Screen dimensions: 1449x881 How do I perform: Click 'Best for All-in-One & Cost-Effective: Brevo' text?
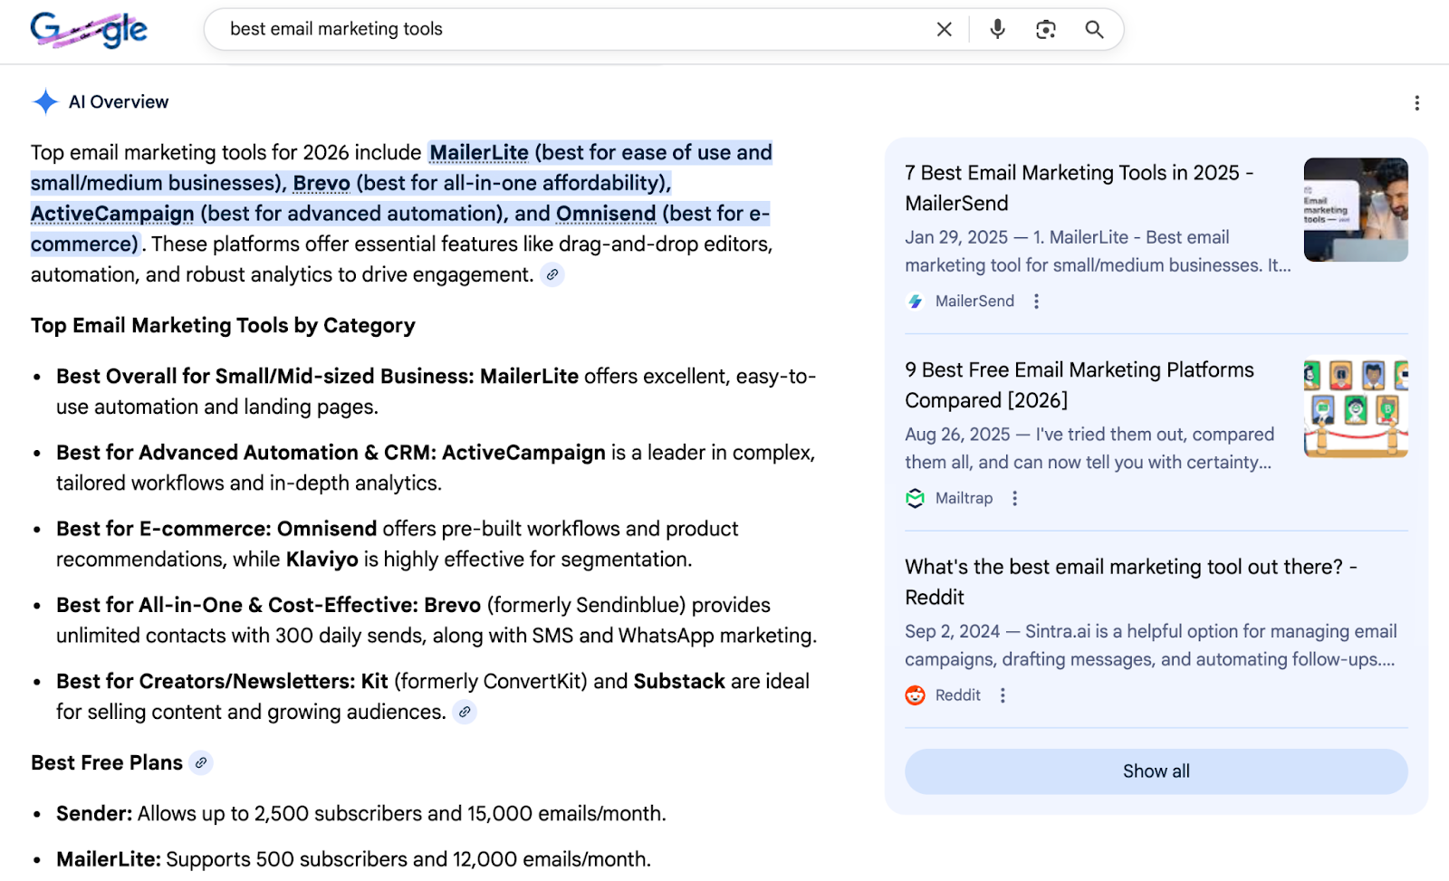pyautogui.click(x=268, y=605)
